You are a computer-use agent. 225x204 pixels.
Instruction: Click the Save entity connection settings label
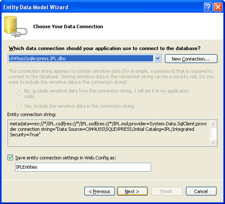point(65,158)
